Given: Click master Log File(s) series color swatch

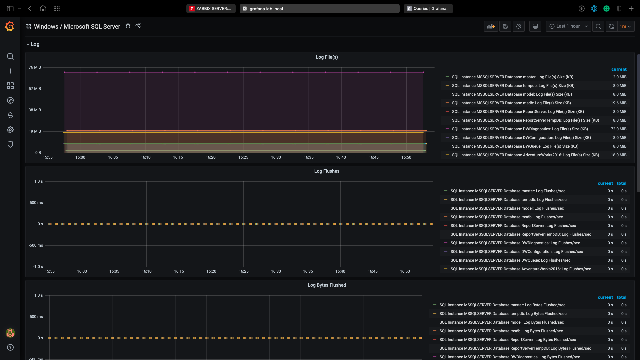Looking at the screenshot, I should point(447,77).
